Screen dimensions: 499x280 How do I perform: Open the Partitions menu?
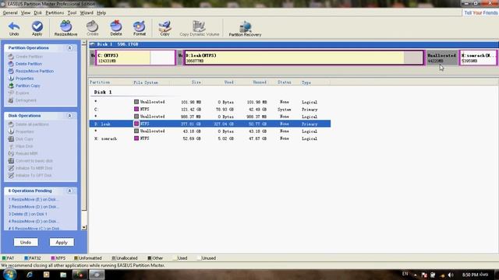pos(55,12)
